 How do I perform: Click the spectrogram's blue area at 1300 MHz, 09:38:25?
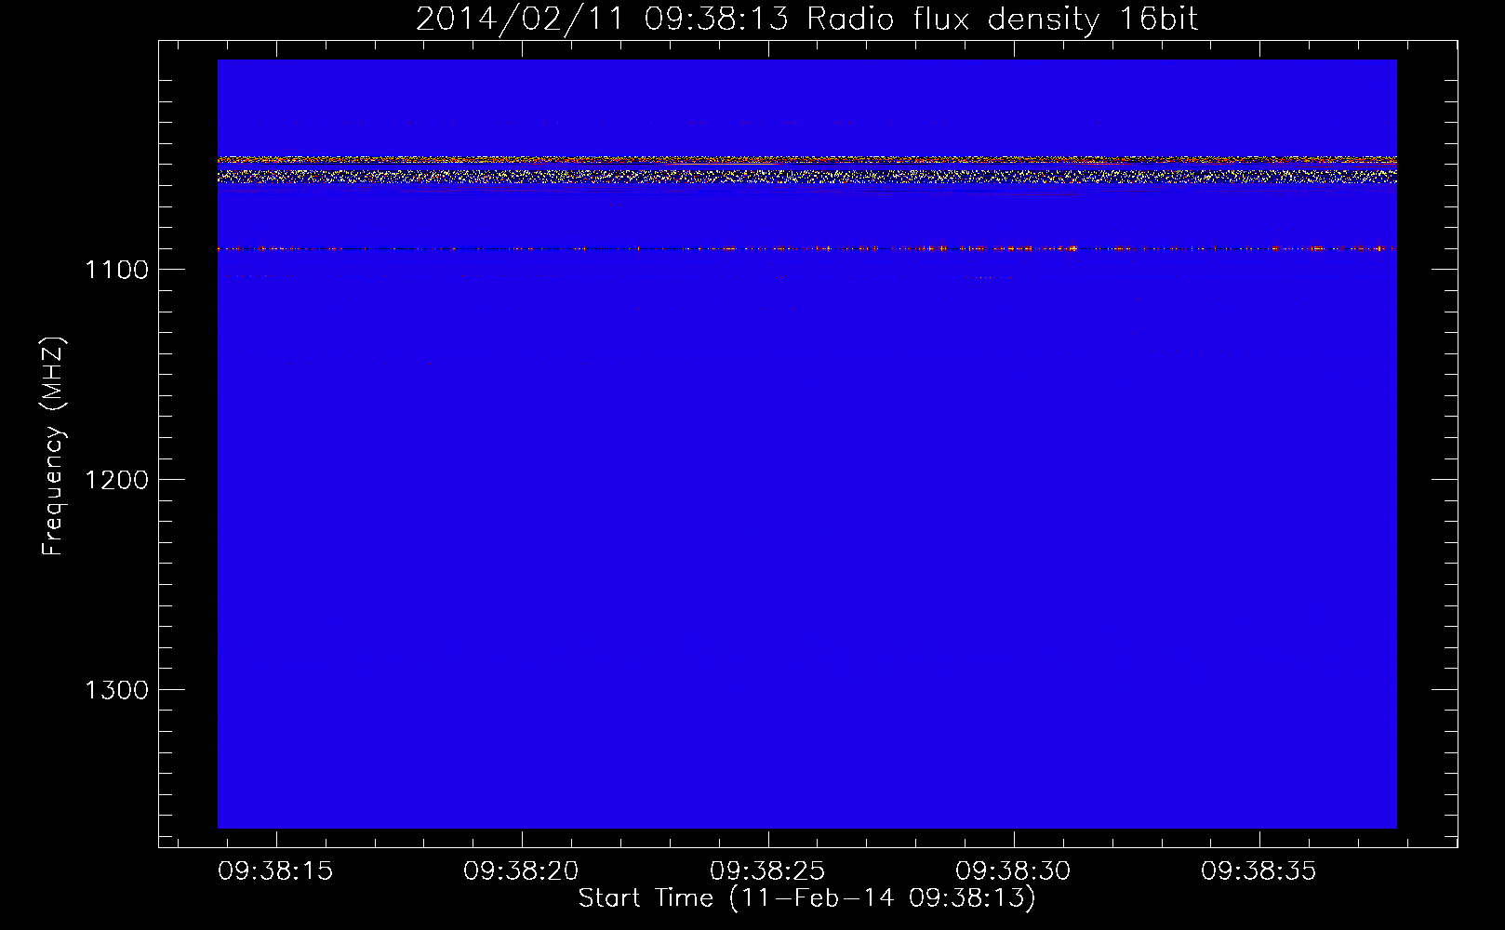tap(768, 689)
